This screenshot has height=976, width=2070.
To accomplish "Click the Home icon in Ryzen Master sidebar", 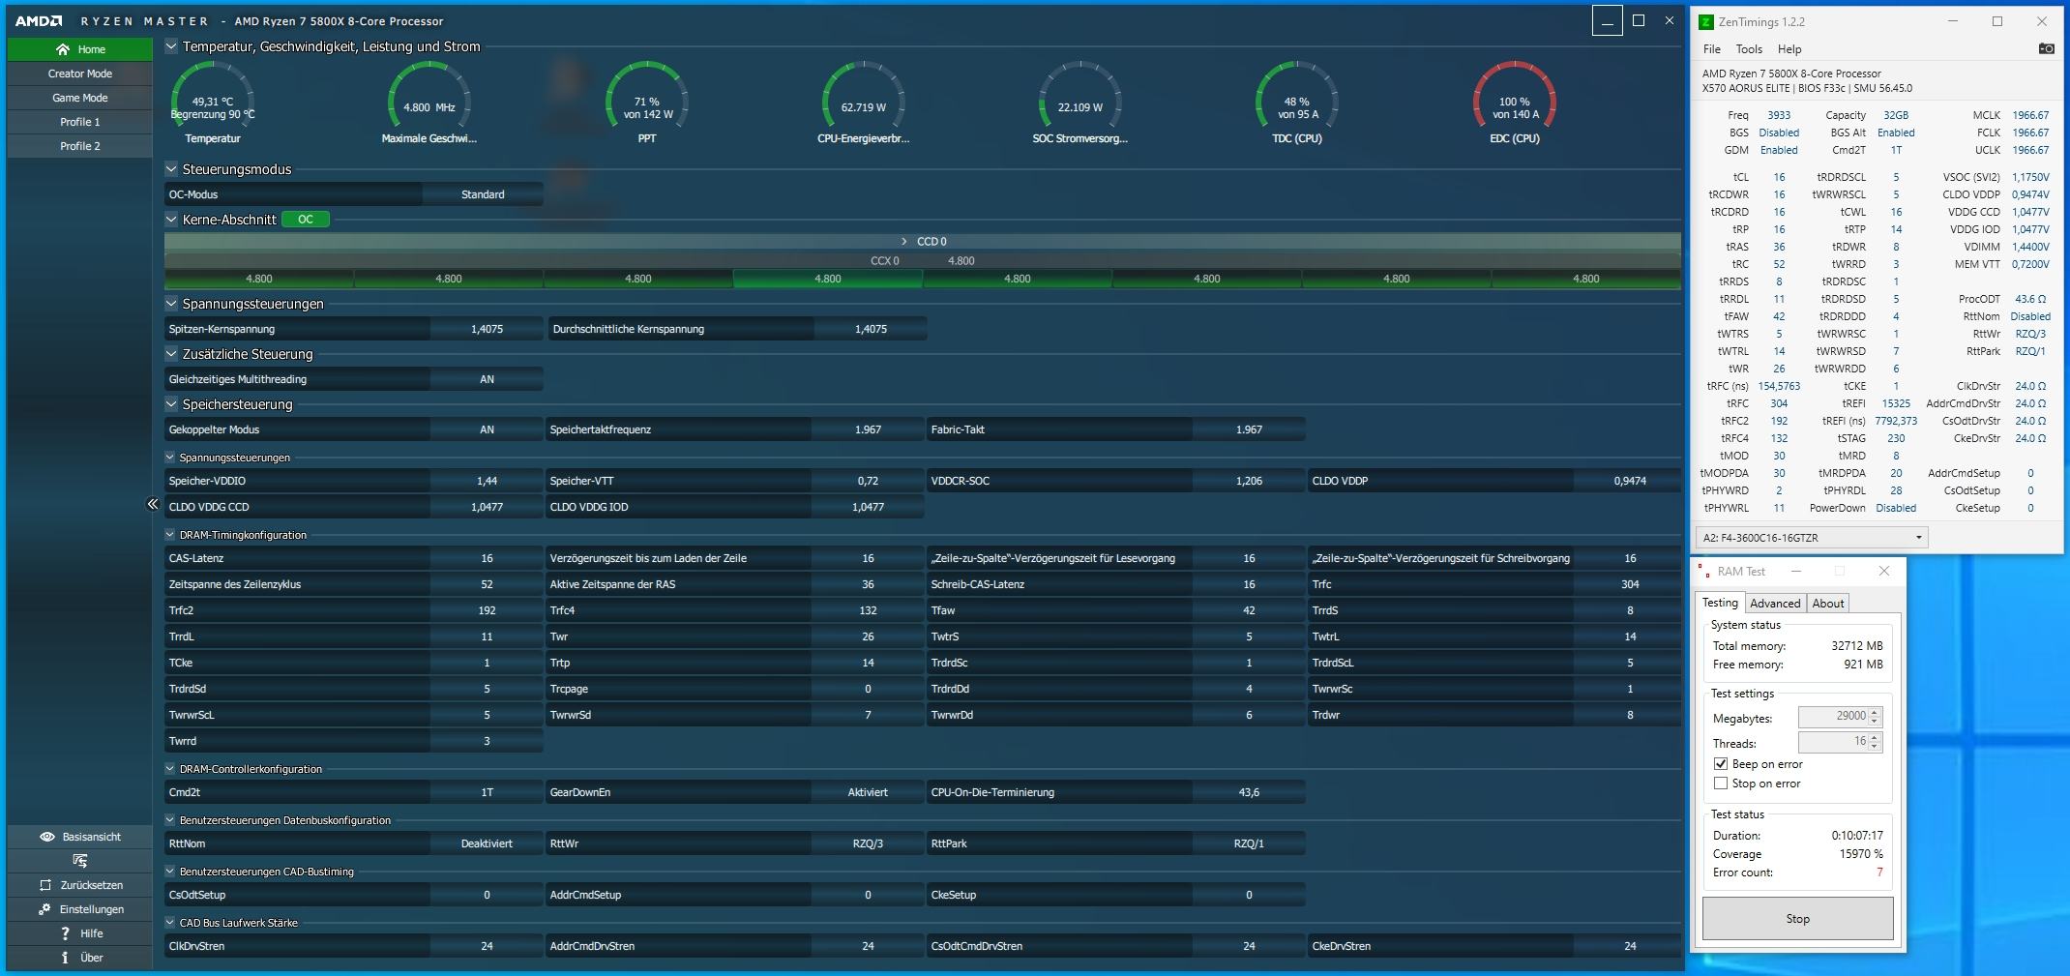I will tap(63, 49).
